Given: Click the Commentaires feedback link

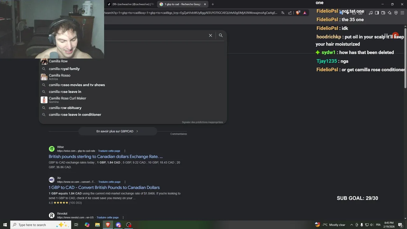Looking at the screenshot, I should (179, 134).
